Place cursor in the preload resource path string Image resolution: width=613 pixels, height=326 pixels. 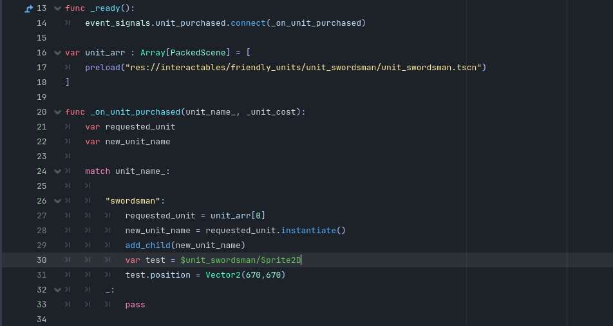click(x=303, y=68)
